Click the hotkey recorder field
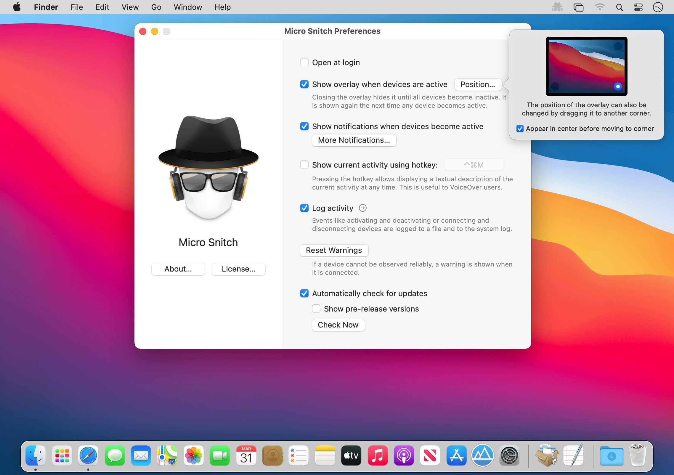674x475 pixels. (x=473, y=165)
